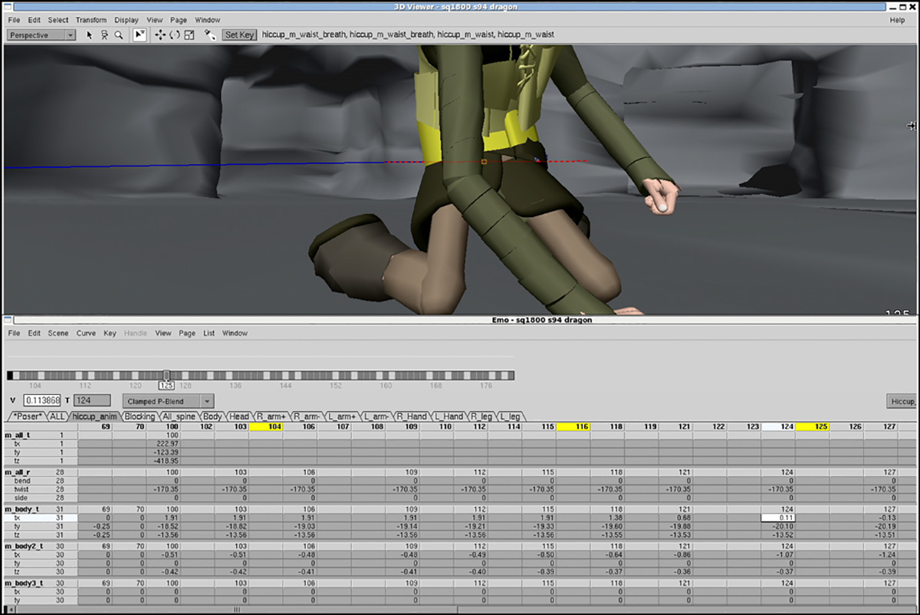Screen dimensions: 920x615
Task: Click the highlighted frame 116 column header
Action: [573, 426]
